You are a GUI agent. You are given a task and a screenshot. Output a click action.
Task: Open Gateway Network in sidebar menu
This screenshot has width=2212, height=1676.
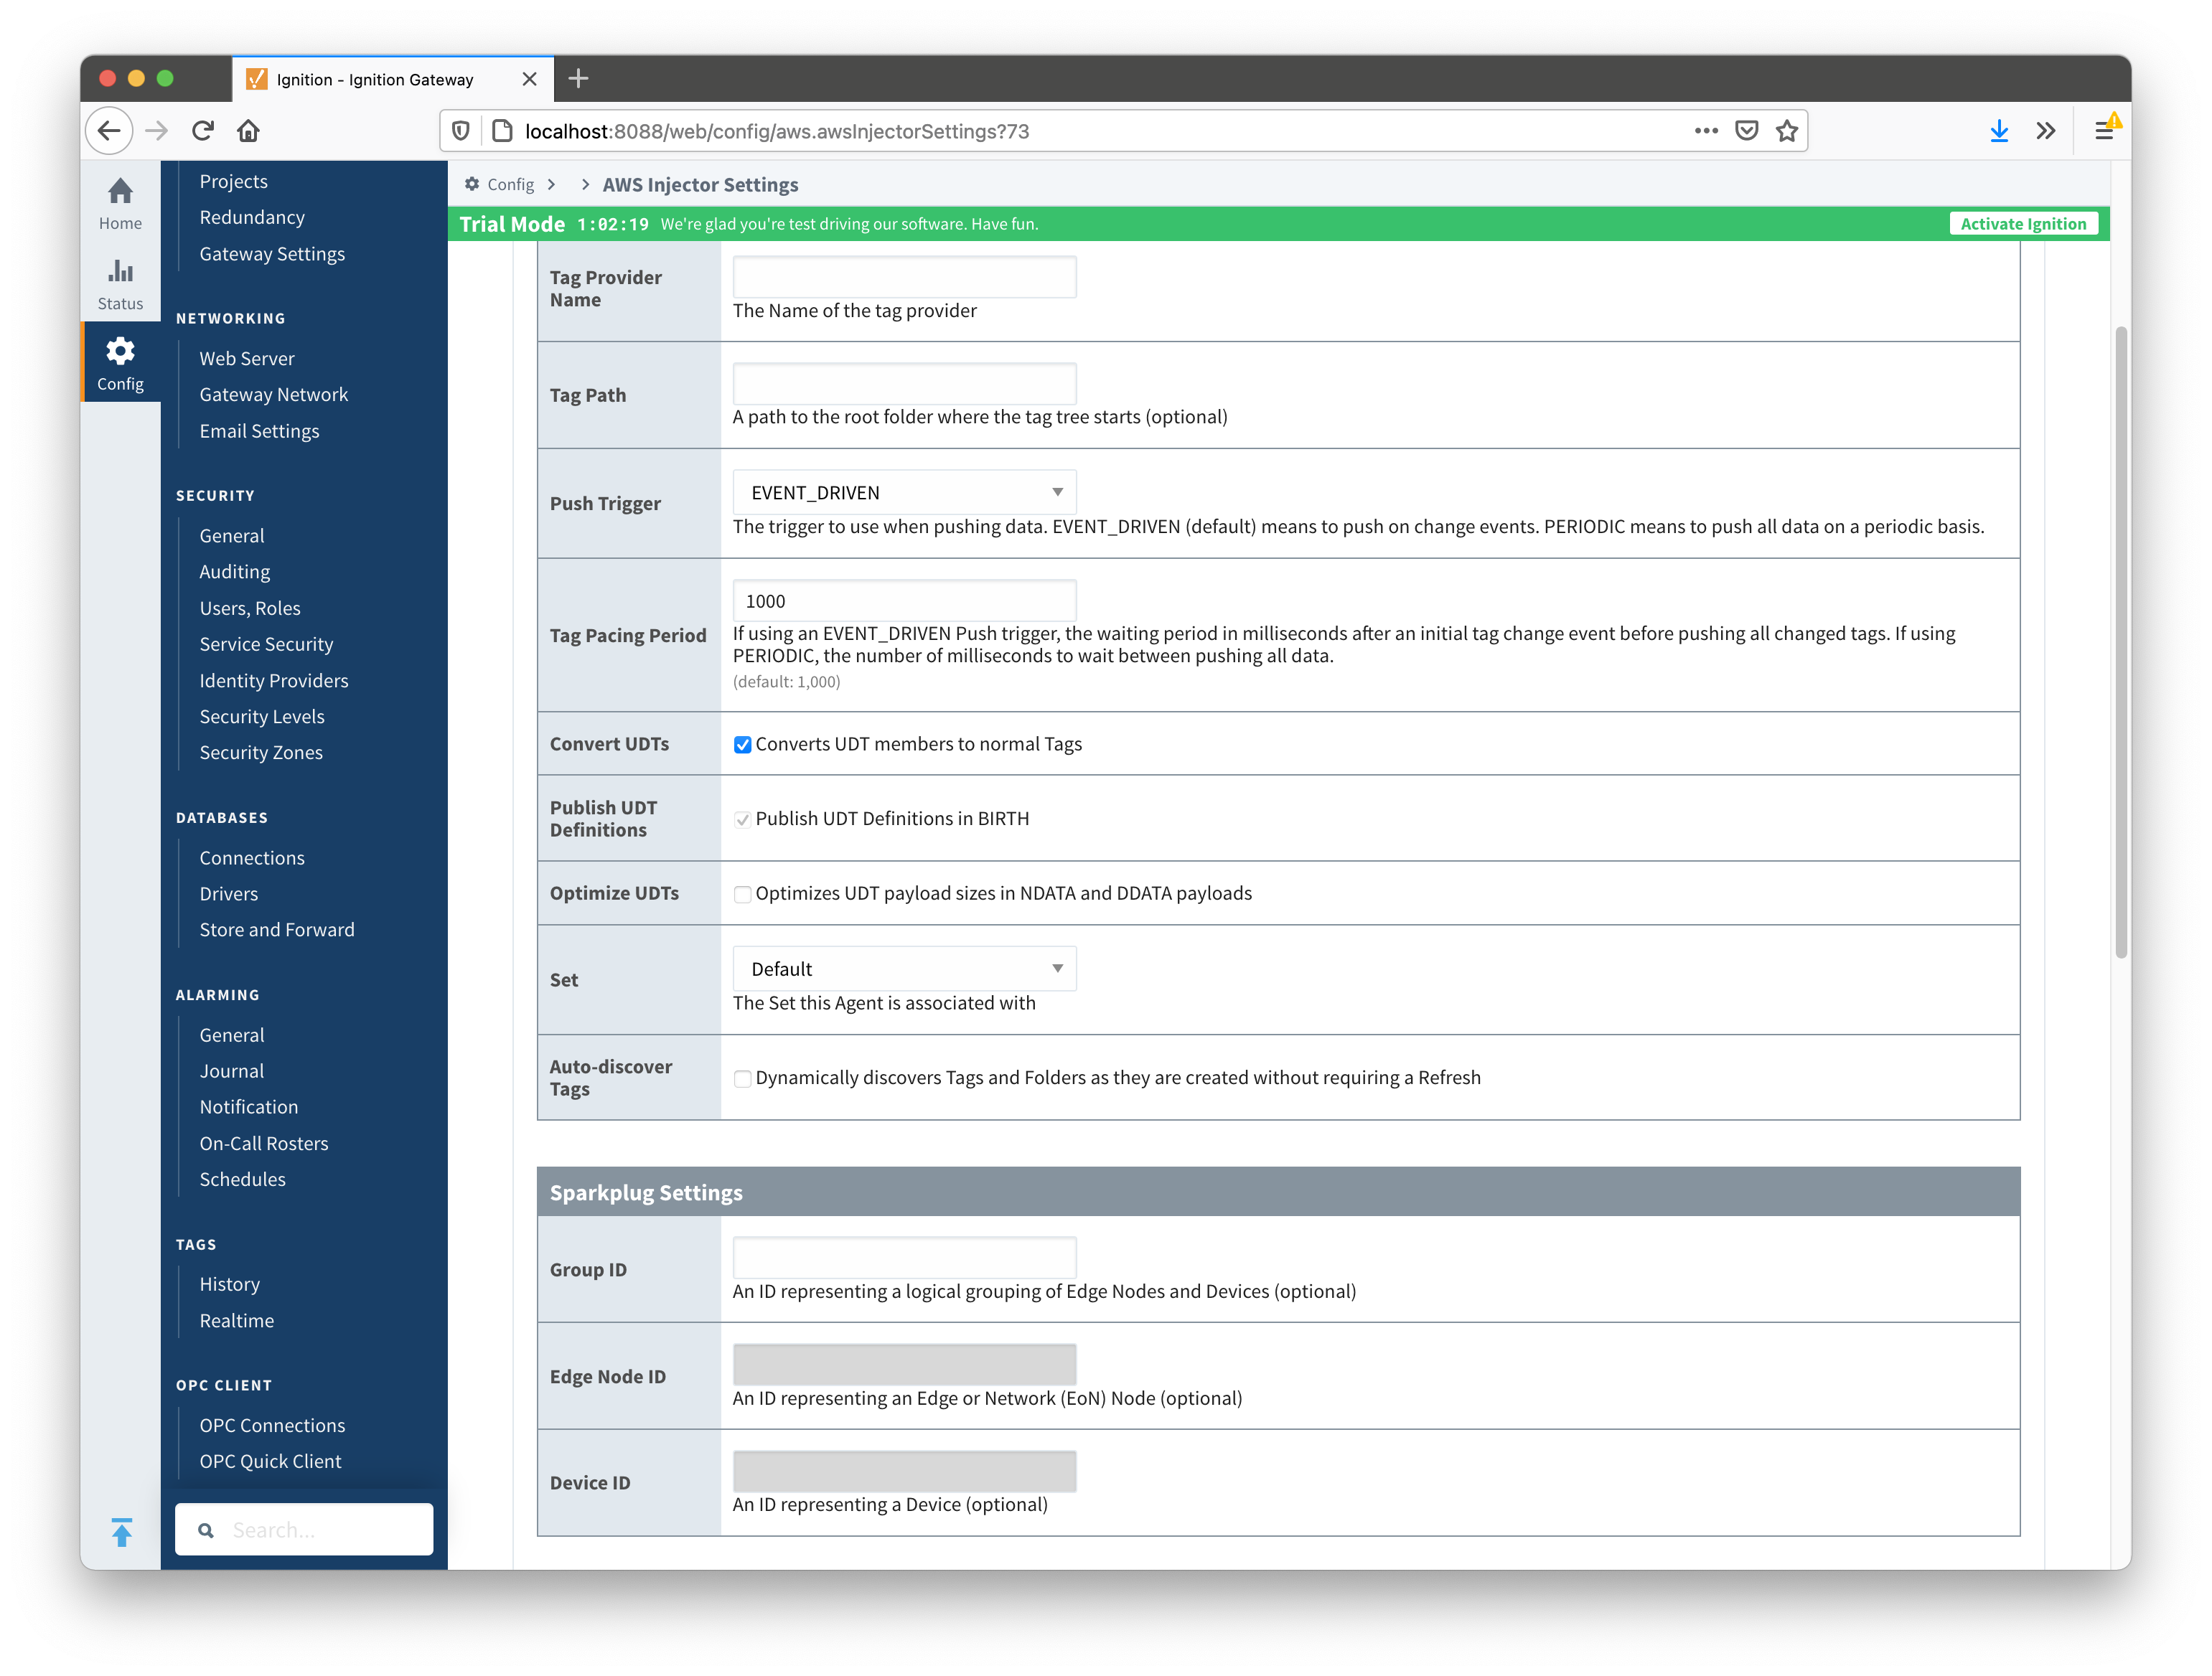273,395
